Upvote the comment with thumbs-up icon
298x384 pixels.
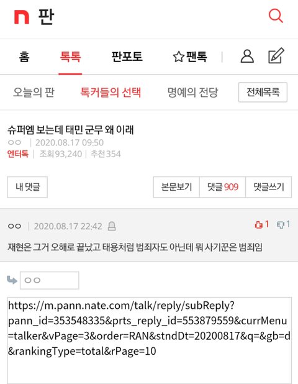click(x=259, y=224)
